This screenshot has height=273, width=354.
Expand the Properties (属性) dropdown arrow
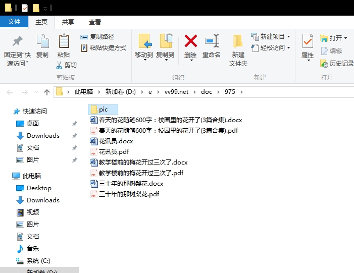309,60
